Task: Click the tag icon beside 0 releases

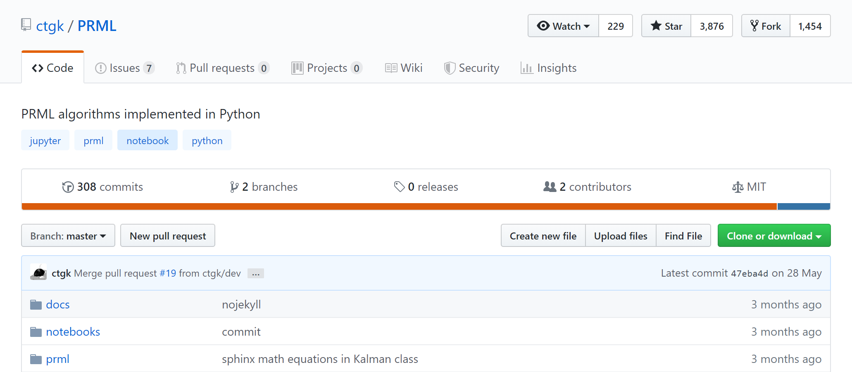Action: click(x=399, y=187)
